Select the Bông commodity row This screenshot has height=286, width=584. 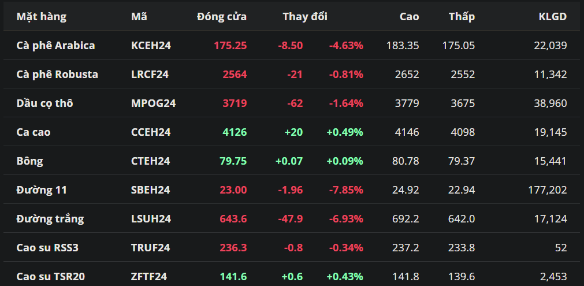click(x=29, y=161)
